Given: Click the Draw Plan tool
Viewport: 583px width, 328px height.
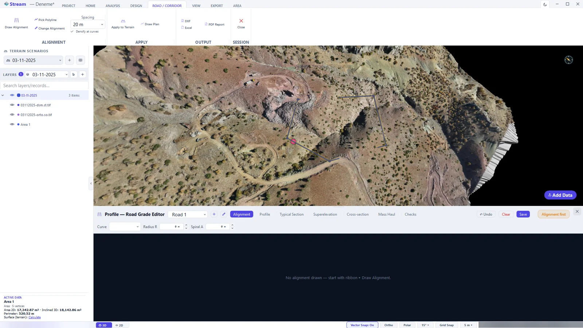Looking at the screenshot, I should point(150,24).
